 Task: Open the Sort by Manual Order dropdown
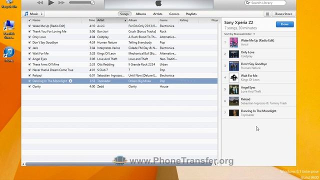pos(239,34)
